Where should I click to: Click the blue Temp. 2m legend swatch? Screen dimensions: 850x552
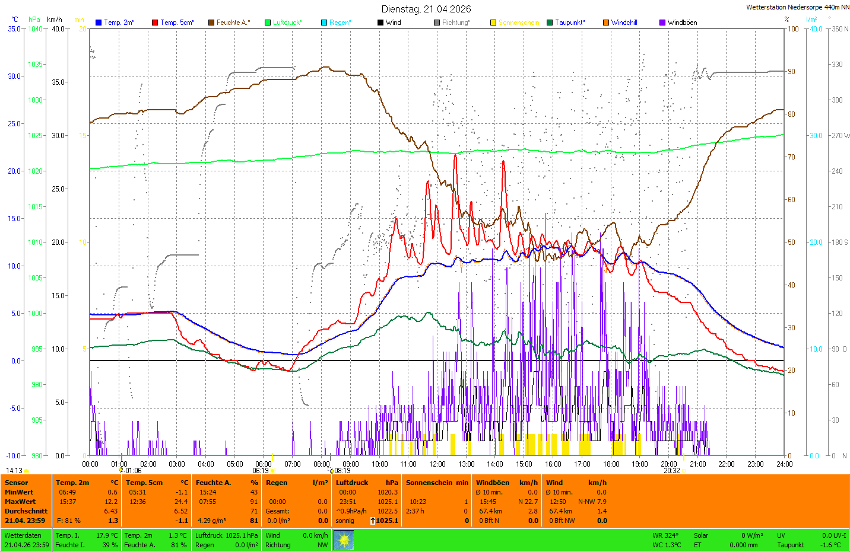pos(99,23)
